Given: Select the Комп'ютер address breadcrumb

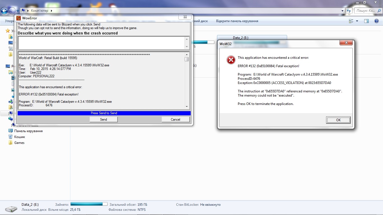Looking at the screenshot, I should tap(40, 11).
